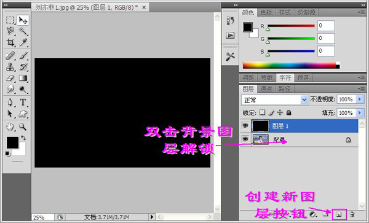The height and width of the screenshot is (223, 369).
Task: Swap foreground and background colors
Action: (x=23, y=138)
